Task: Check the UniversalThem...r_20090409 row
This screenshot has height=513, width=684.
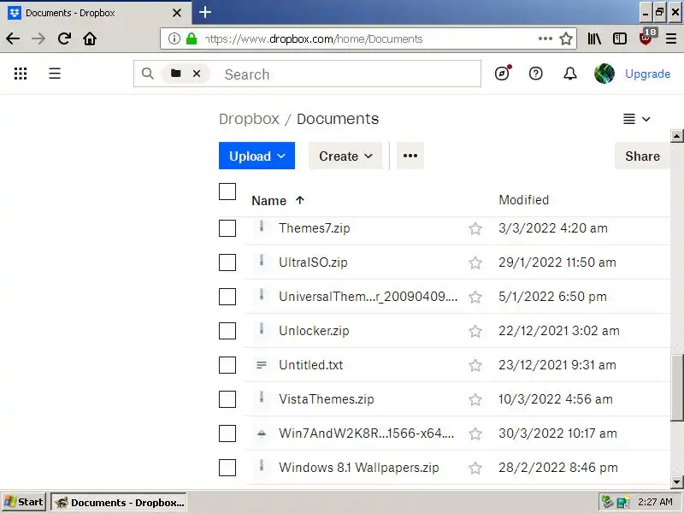Action: click(x=227, y=297)
